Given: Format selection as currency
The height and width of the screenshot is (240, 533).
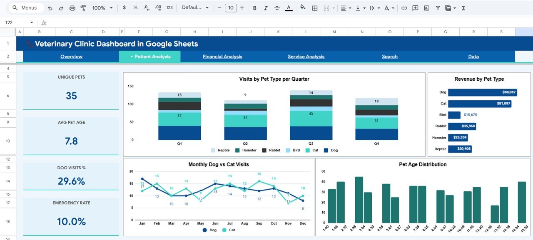Looking at the screenshot, I should click(x=124, y=7).
